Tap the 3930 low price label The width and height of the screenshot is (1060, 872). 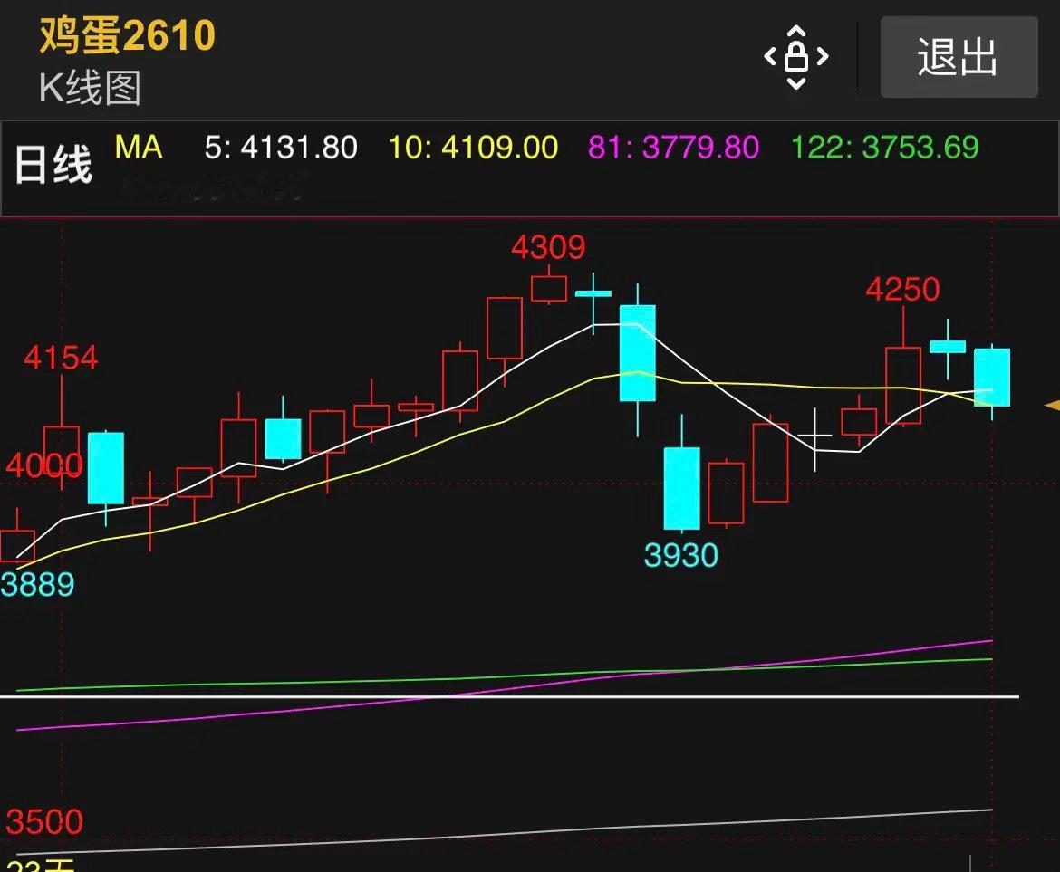[680, 555]
